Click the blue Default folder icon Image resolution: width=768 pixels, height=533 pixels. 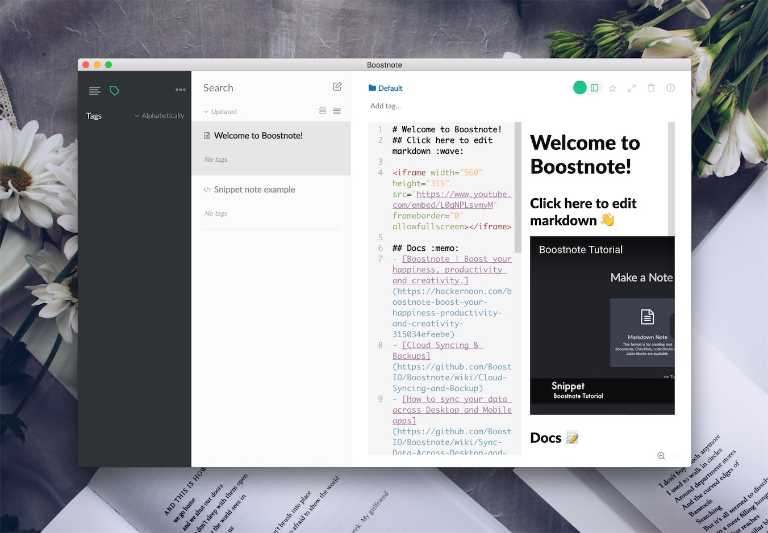[x=372, y=88]
